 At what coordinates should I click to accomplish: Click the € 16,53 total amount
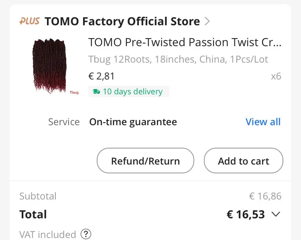point(246,214)
